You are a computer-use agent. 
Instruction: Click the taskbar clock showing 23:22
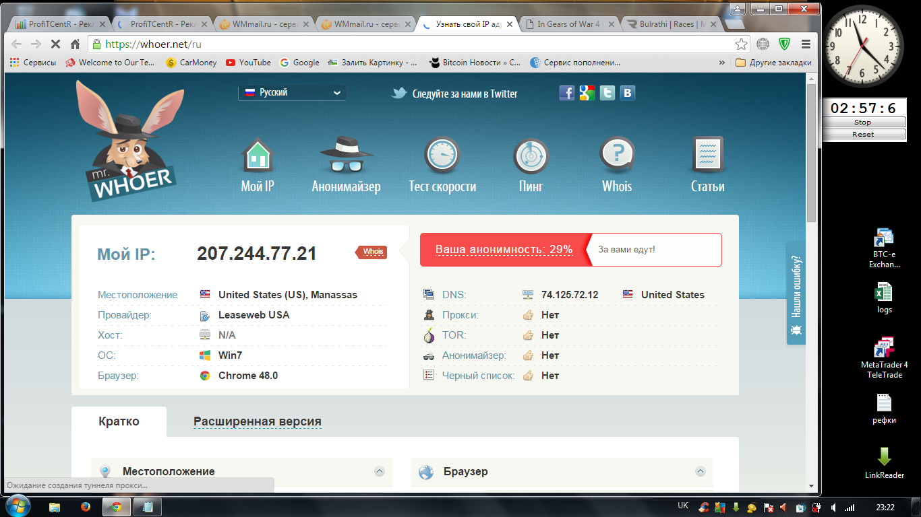click(885, 507)
